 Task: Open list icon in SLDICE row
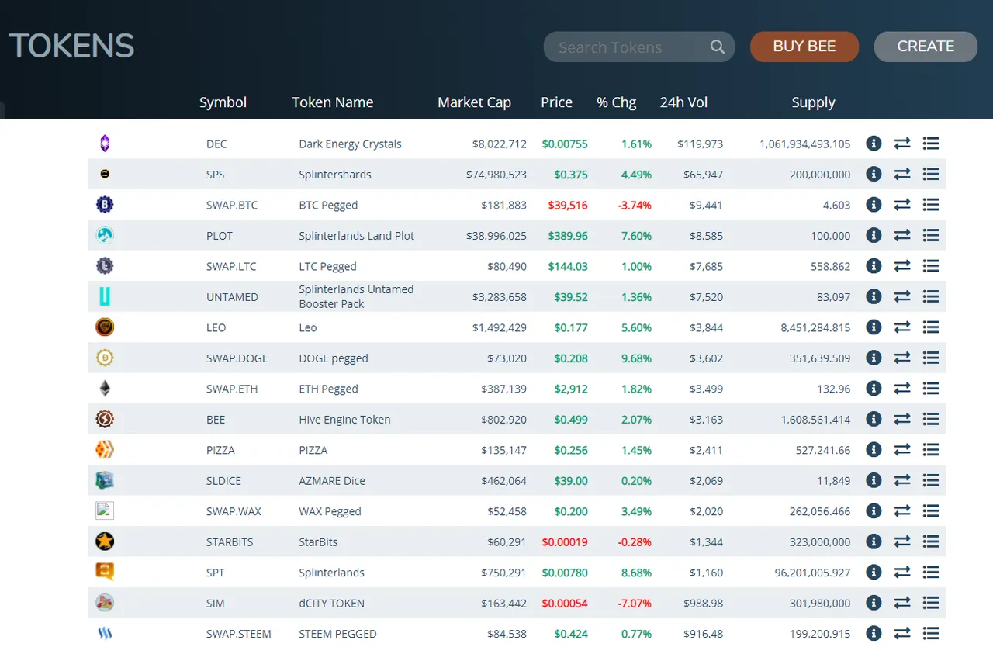[931, 480]
